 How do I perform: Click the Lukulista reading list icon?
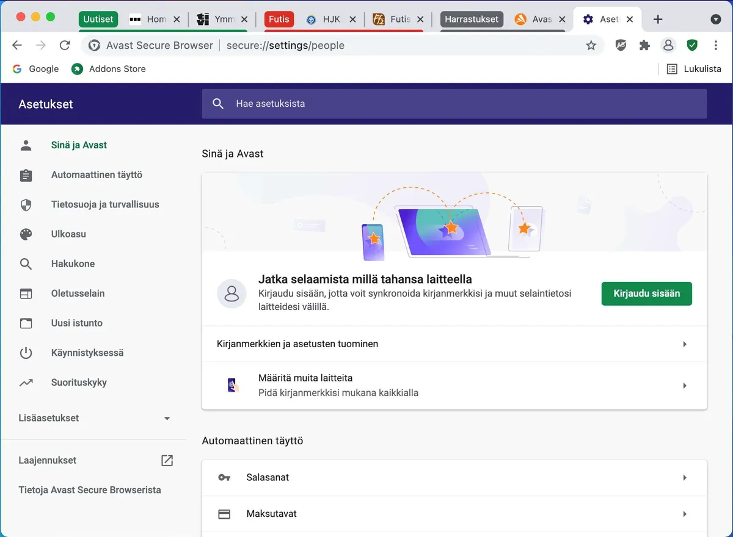tap(672, 69)
